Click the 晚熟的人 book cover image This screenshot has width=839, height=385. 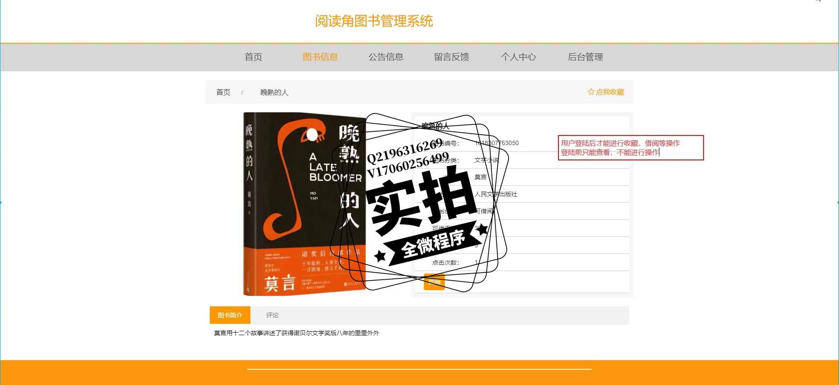point(305,204)
